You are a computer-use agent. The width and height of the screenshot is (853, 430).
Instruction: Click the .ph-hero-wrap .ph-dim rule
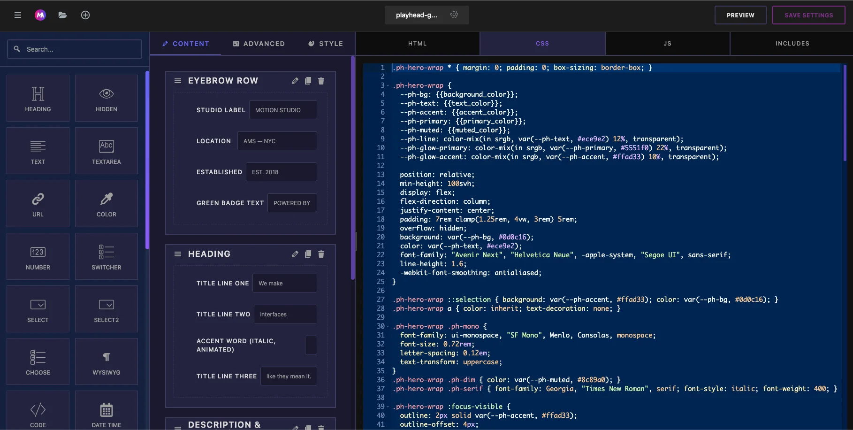pos(506,380)
